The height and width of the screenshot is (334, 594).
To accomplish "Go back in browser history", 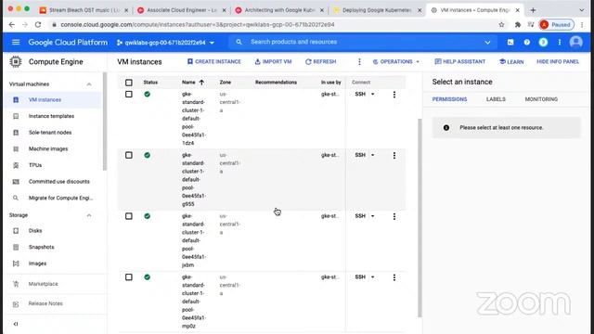I will point(12,25).
